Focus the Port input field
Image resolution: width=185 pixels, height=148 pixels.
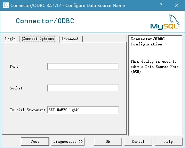coord(83,66)
